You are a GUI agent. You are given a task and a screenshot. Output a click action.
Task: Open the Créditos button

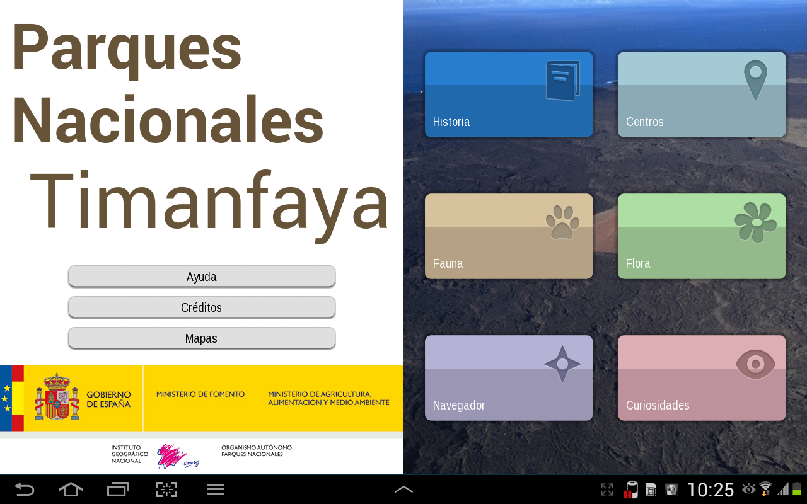click(x=202, y=307)
